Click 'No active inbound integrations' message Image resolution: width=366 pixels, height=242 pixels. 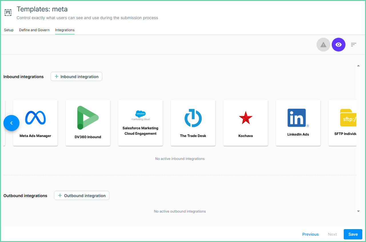point(180,159)
